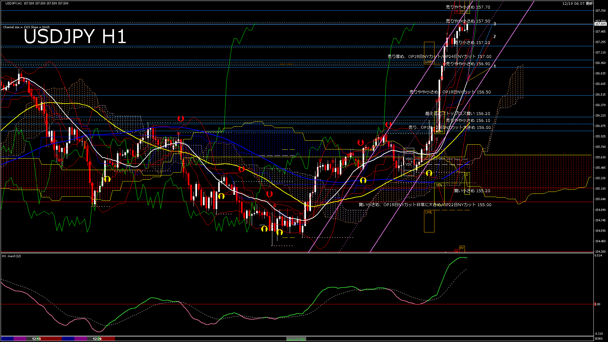Click the Channel size Slope label
The height and width of the screenshot is (342, 608).
coord(26,27)
